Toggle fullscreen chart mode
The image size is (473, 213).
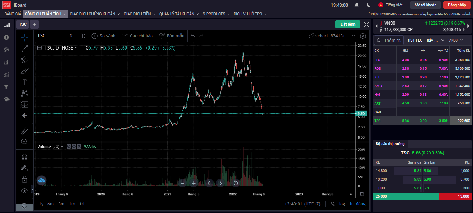coord(367,24)
